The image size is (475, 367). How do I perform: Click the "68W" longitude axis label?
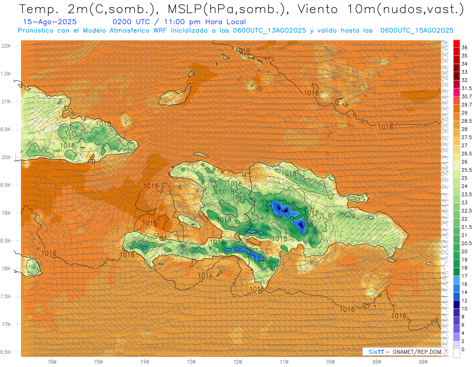click(x=423, y=362)
